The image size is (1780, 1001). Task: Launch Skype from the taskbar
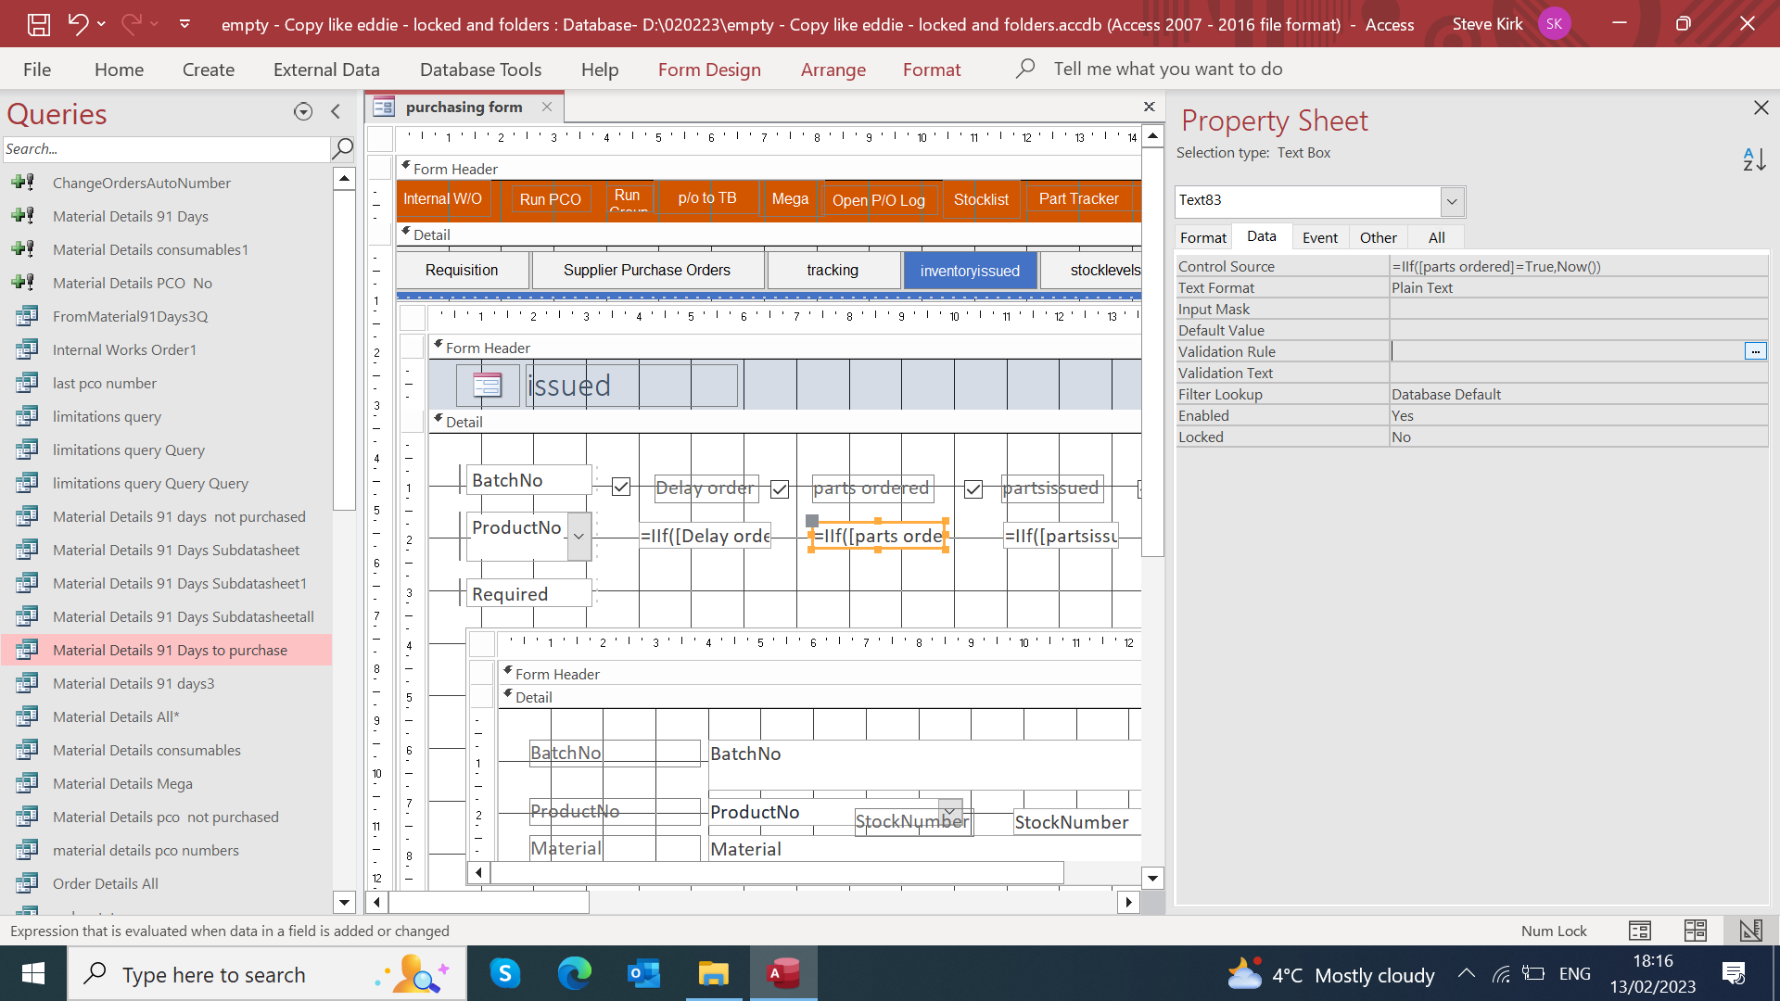pos(505,974)
